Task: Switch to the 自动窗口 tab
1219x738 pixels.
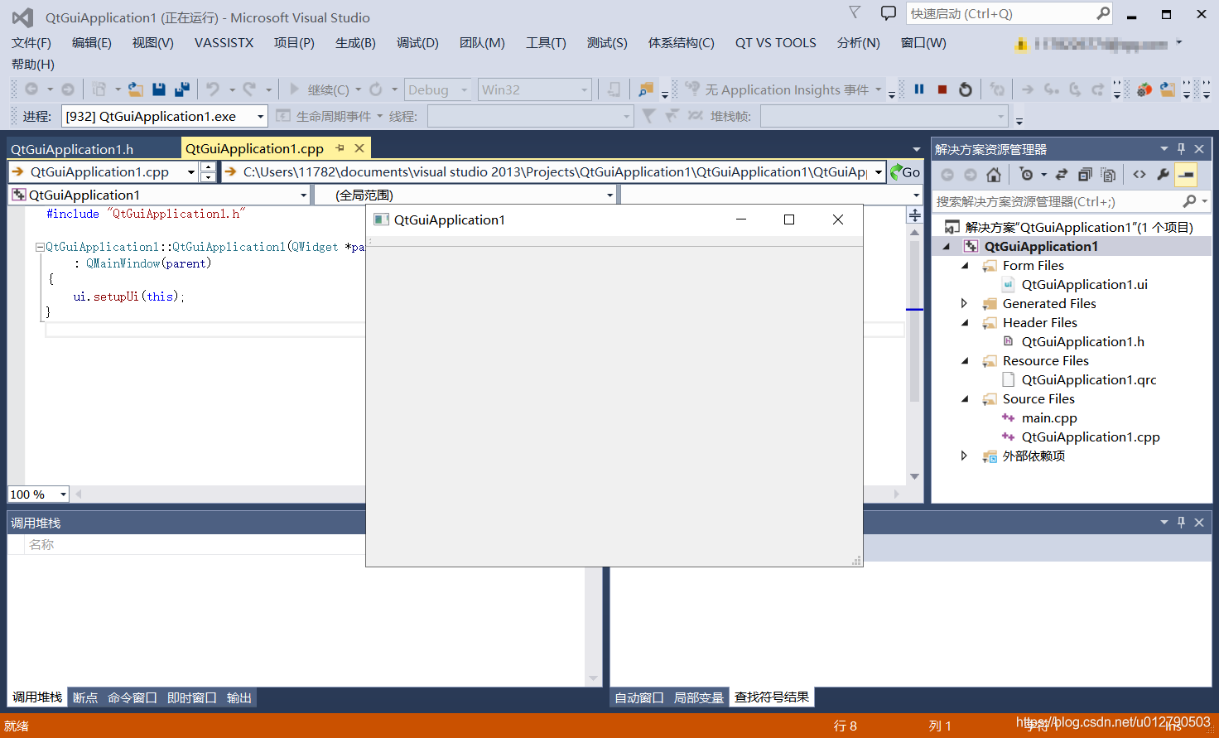Action: [x=639, y=697]
